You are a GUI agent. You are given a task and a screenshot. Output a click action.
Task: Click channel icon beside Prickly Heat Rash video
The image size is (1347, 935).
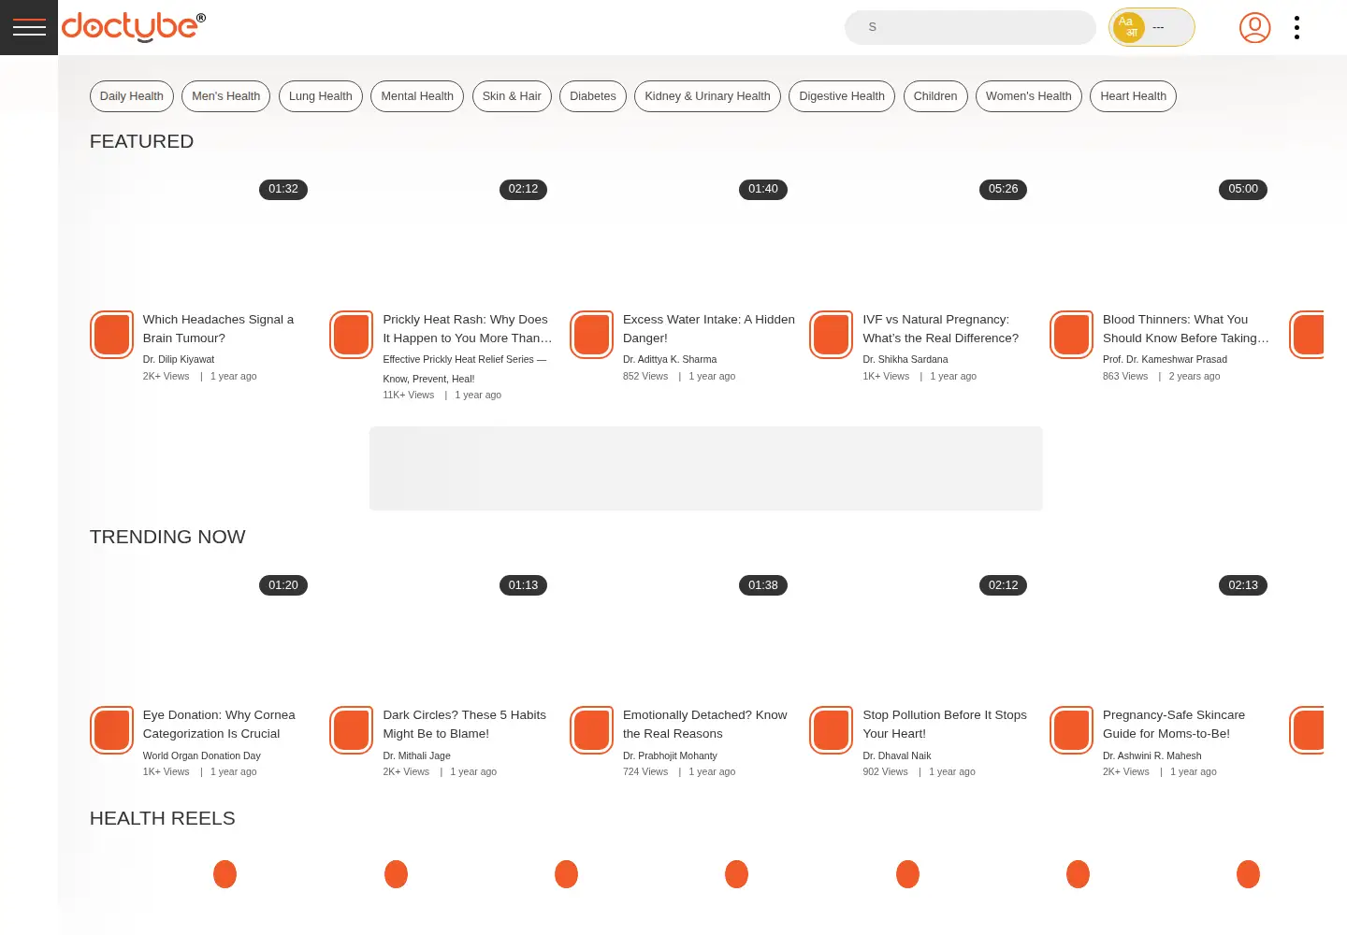point(352,335)
